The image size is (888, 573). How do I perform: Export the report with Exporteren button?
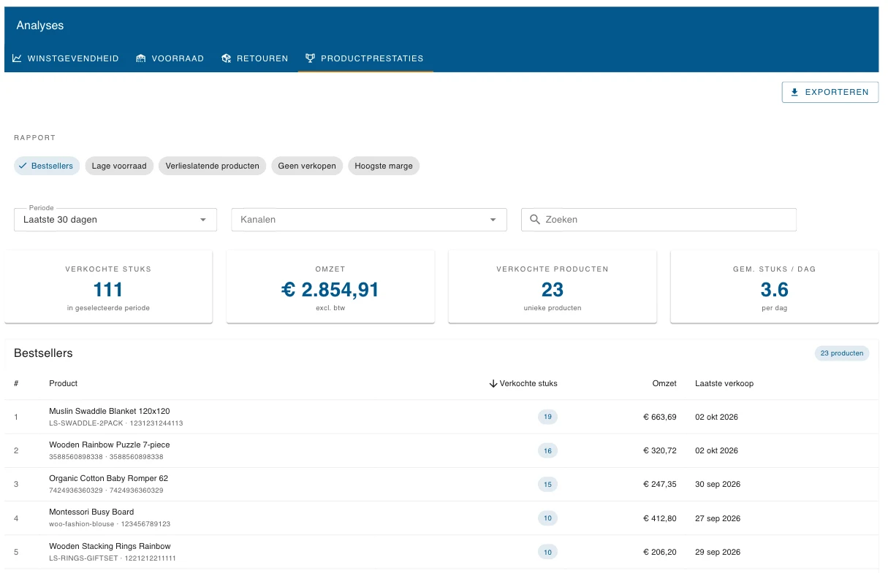pyautogui.click(x=830, y=93)
